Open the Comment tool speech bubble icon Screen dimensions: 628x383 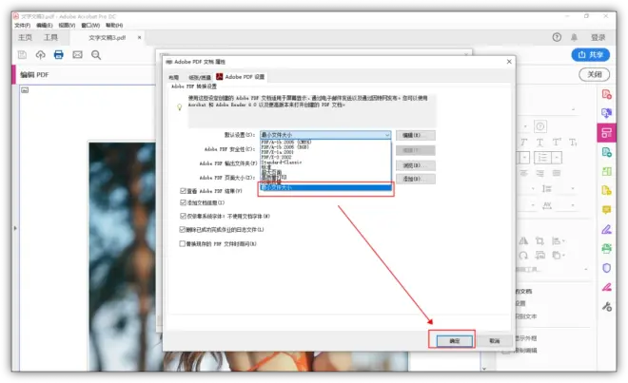click(x=606, y=210)
